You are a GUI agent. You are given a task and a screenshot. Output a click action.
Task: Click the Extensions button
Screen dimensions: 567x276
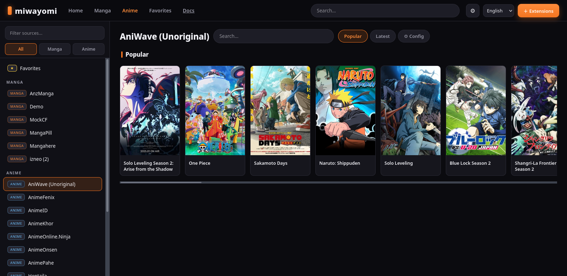tap(538, 11)
